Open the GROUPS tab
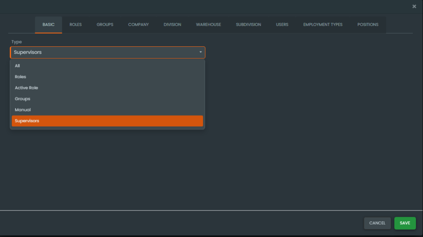This screenshot has height=237, width=423. [105, 25]
